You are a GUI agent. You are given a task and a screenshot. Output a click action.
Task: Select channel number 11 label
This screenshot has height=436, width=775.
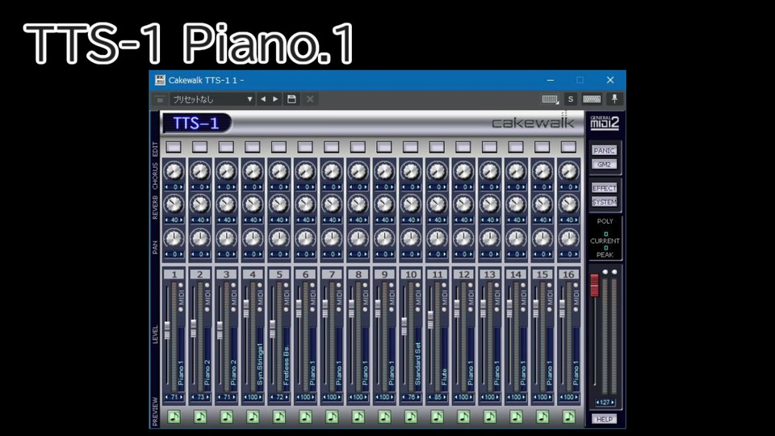coord(437,275)
